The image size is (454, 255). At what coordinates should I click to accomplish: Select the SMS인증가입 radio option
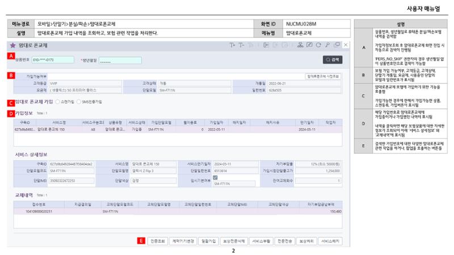(x=79, y=102)
